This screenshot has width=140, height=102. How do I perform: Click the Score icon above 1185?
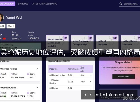pos(28,74)
